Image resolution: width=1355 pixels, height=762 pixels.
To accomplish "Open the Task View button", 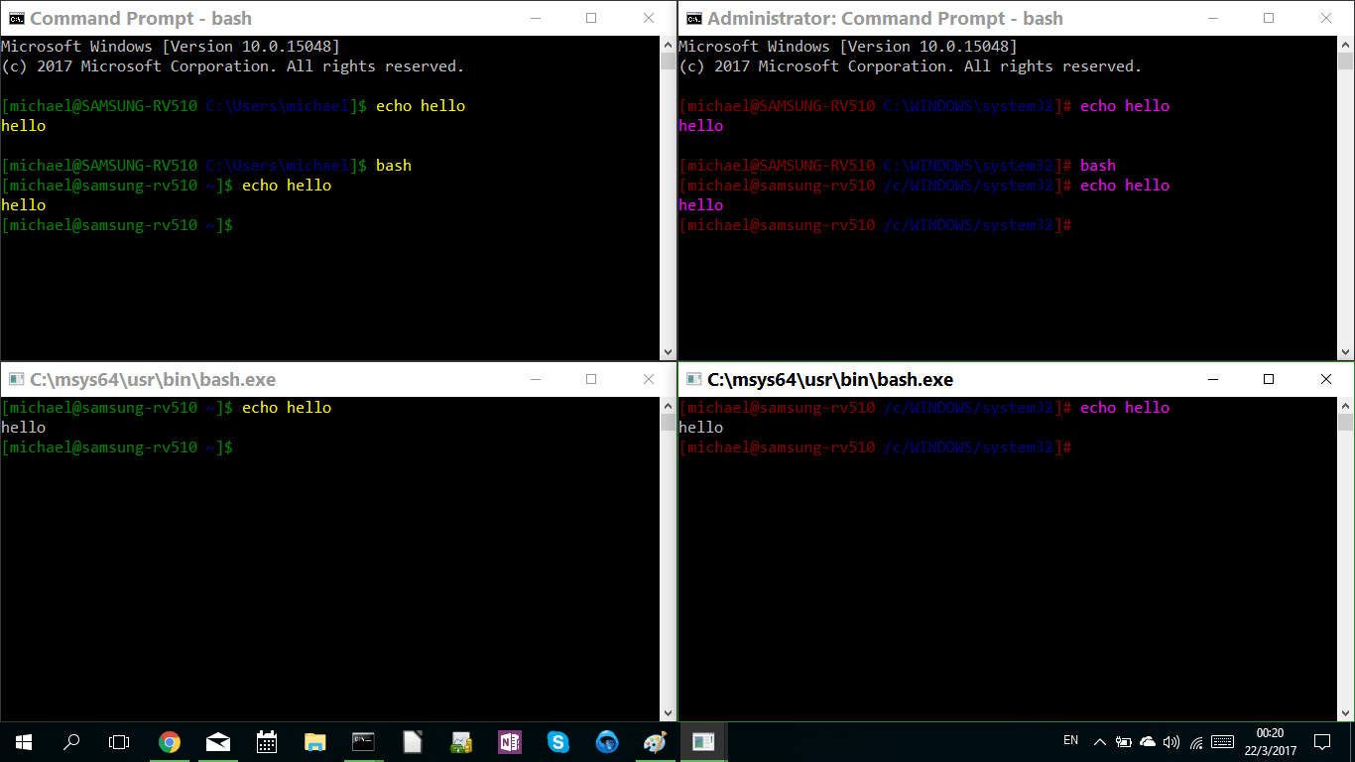I will click(x=119, y=742).
